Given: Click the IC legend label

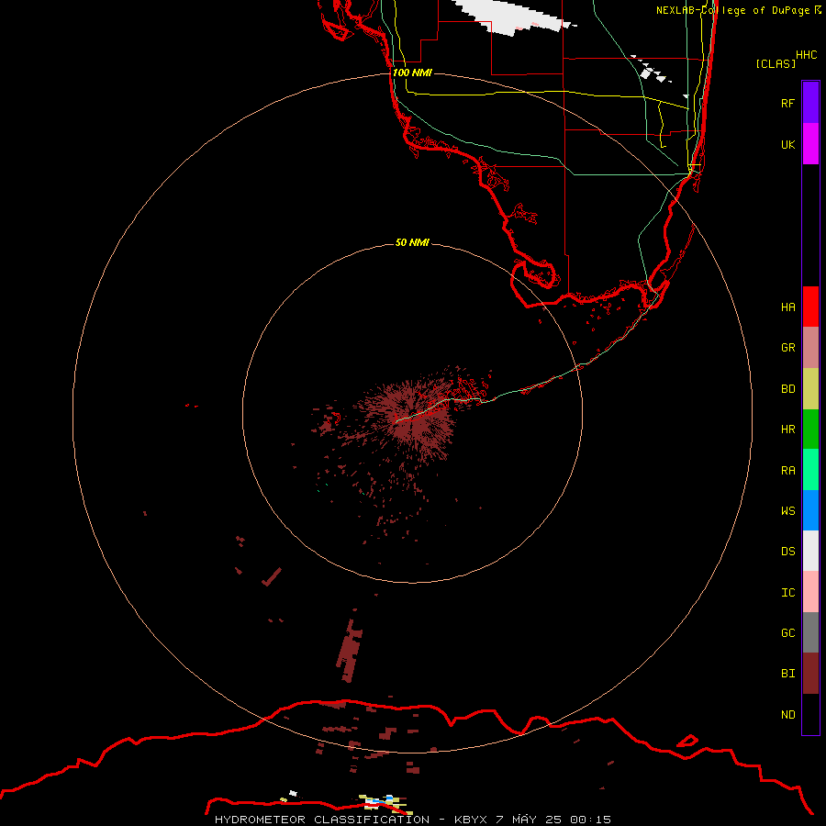Looking at the screenshot, I should point(787,593).
